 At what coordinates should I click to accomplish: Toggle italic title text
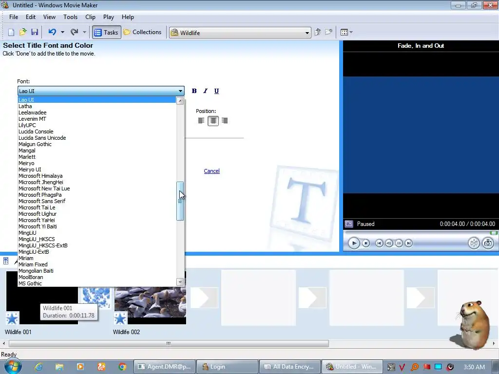[x=205, y=91]
